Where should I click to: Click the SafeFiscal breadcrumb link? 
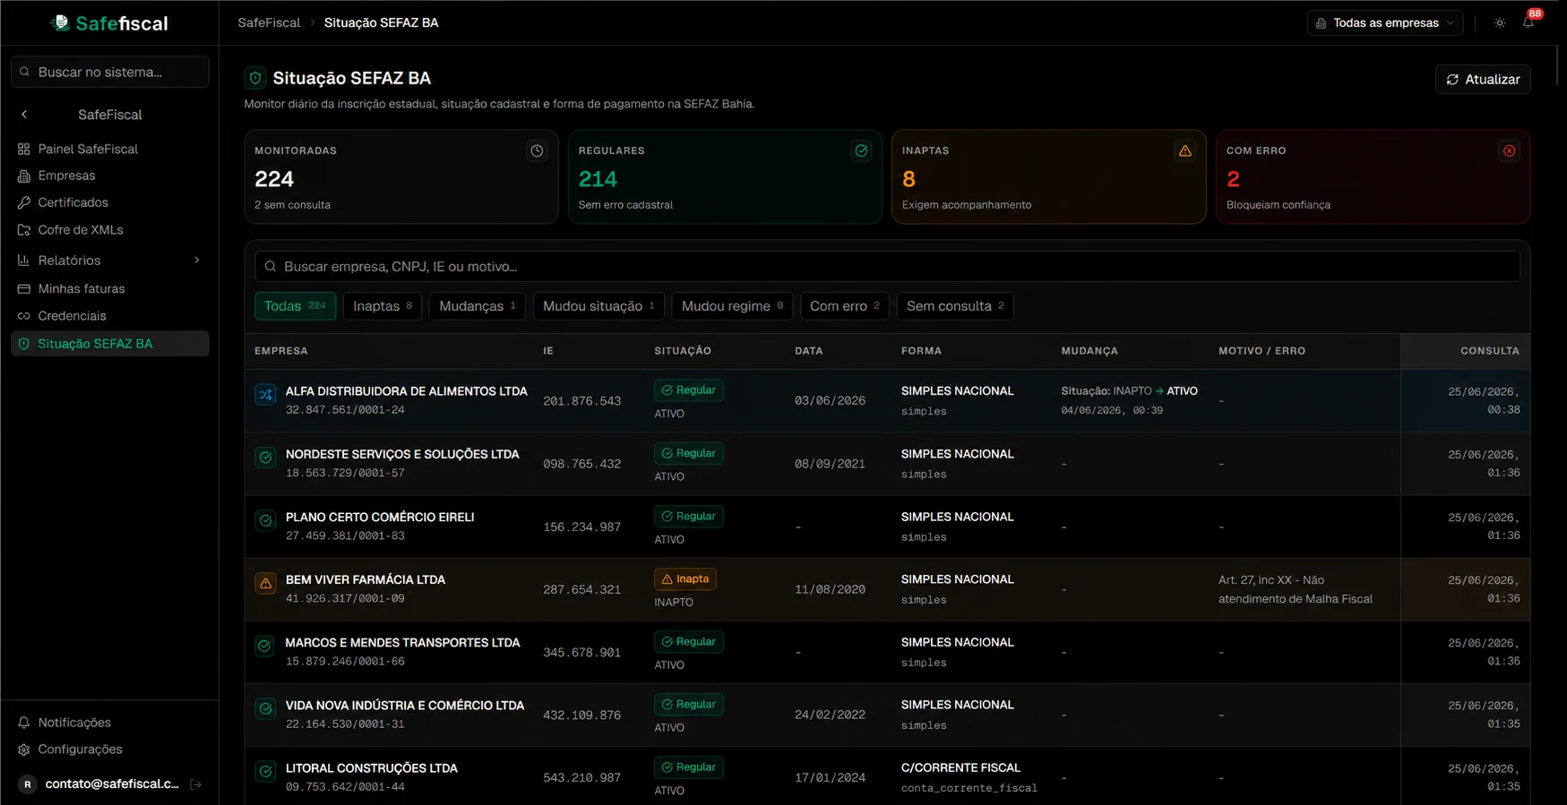coord(269,23)
